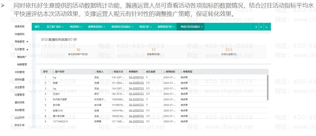Open 系统管理 in the sidebar

coord(20,110)
